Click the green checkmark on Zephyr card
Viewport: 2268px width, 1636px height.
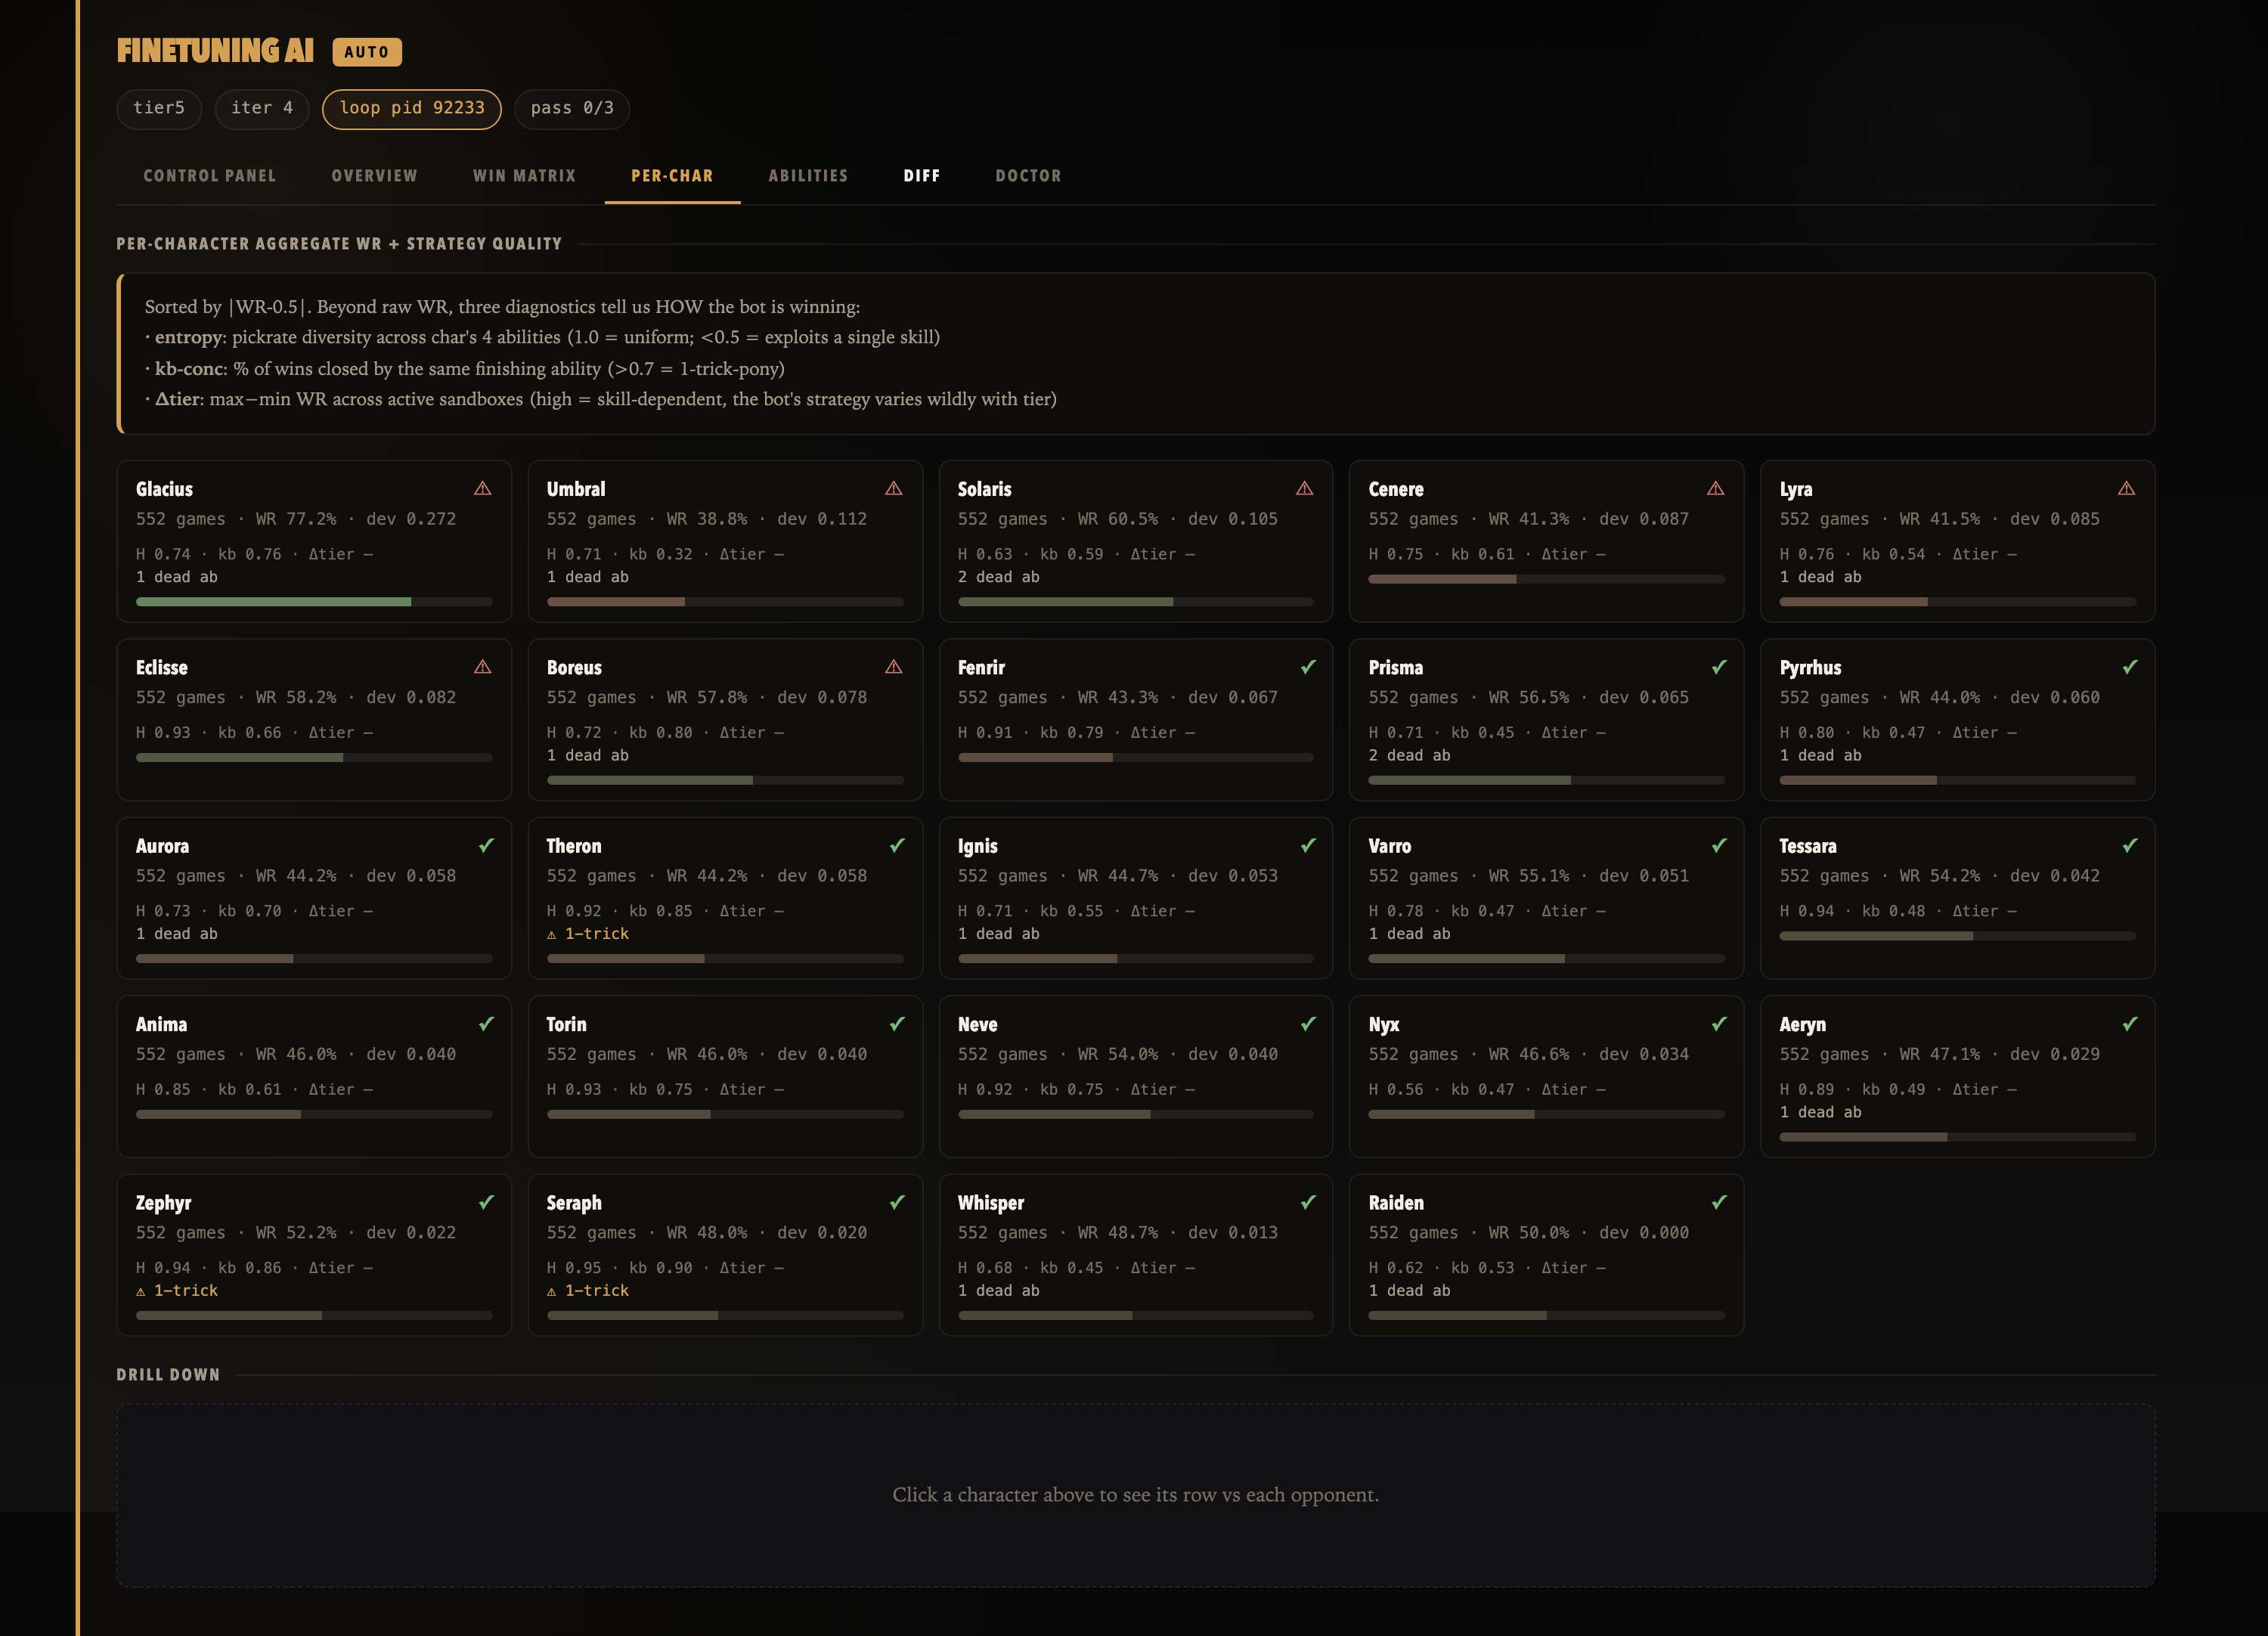pos(486,1202)
